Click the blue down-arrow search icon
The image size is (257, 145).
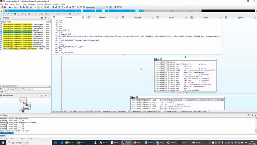[x=35, y=7]
